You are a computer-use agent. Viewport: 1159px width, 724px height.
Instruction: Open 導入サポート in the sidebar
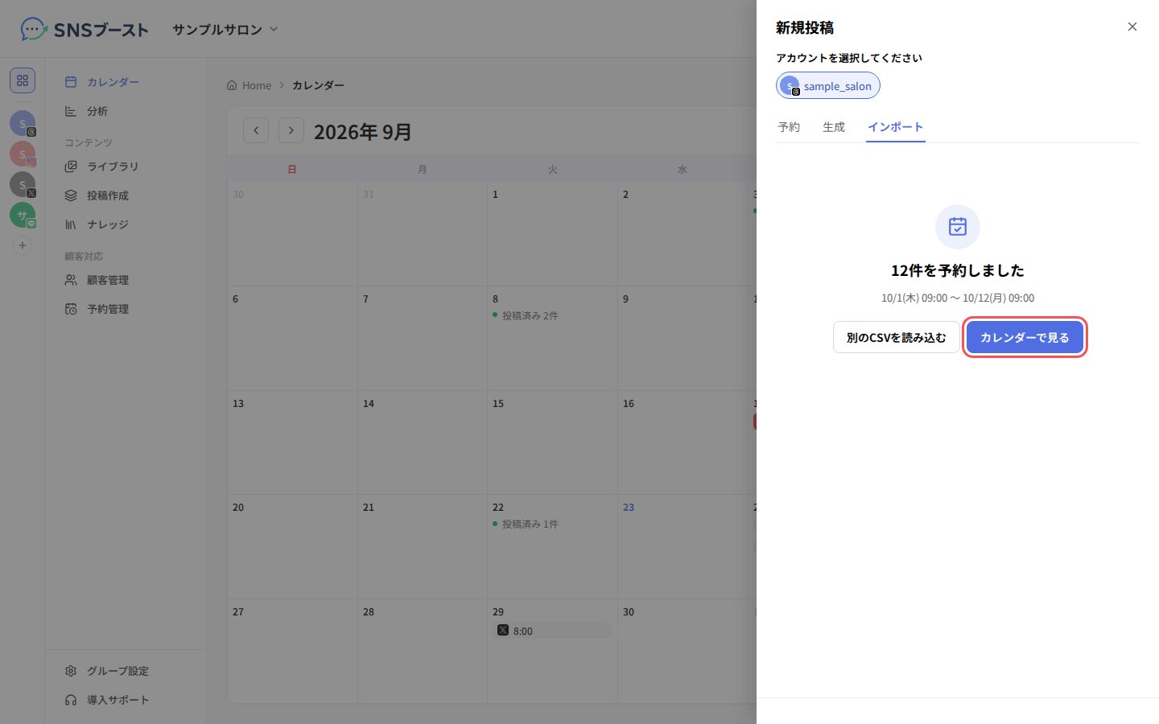pos(126,700)
